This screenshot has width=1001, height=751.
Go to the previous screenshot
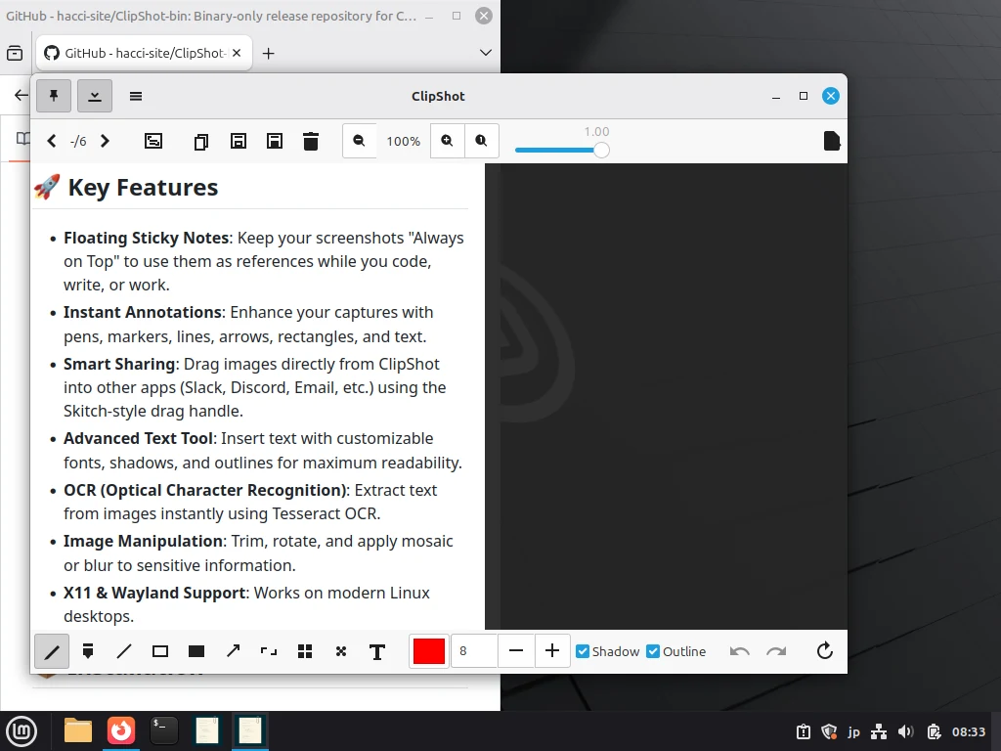pyautogui.click(x=52, y=141)
